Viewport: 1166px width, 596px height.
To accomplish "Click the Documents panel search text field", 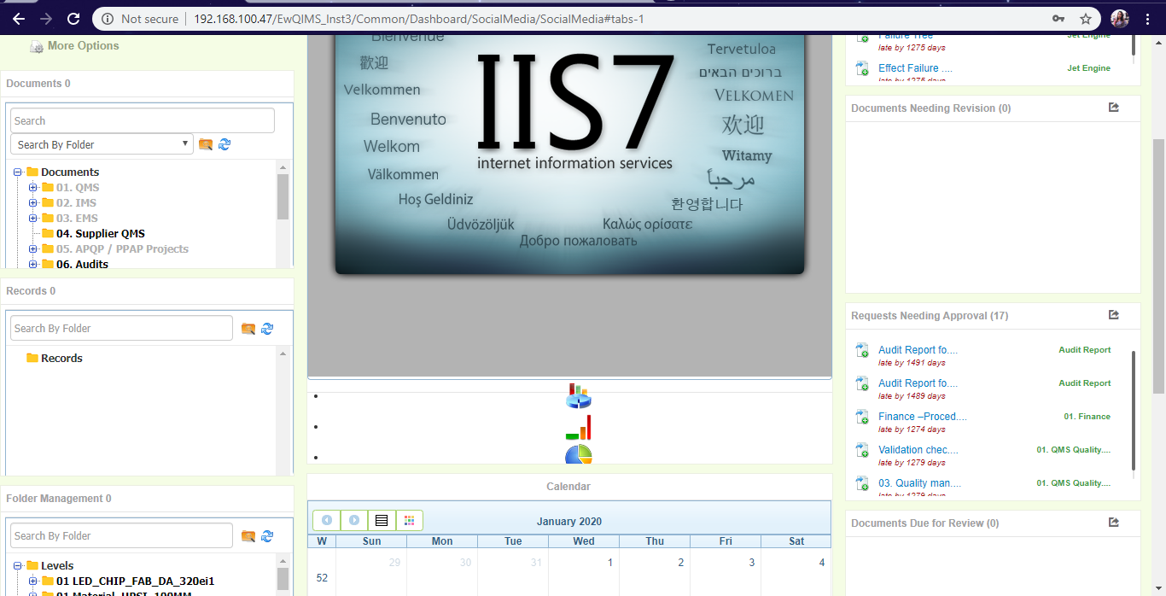I will (143, 120).
